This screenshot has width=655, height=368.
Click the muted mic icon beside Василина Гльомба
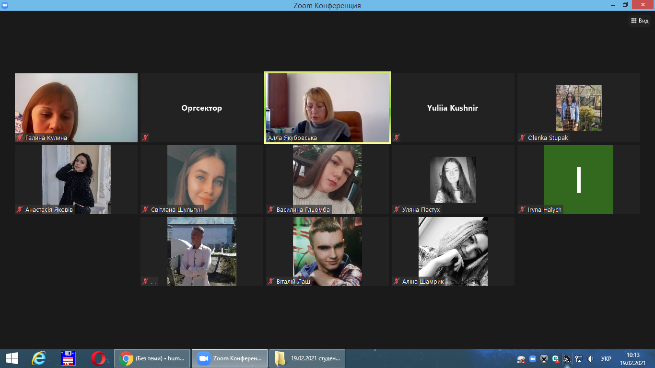tap(271, 210)
